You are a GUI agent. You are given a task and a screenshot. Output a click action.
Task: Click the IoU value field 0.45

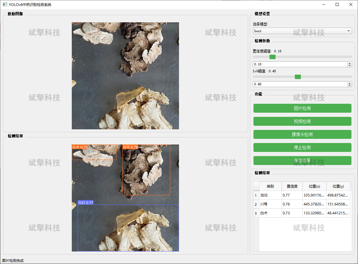(300, 84)
